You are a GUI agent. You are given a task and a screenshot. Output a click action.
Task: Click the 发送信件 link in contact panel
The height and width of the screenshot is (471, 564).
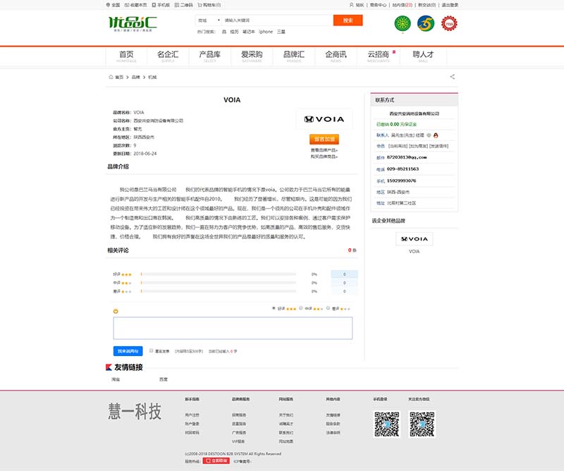(x=439, y=146)
